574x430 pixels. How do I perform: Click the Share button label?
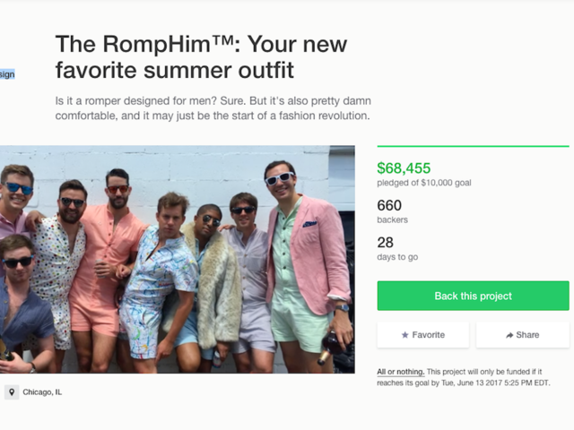click(527, 335)
